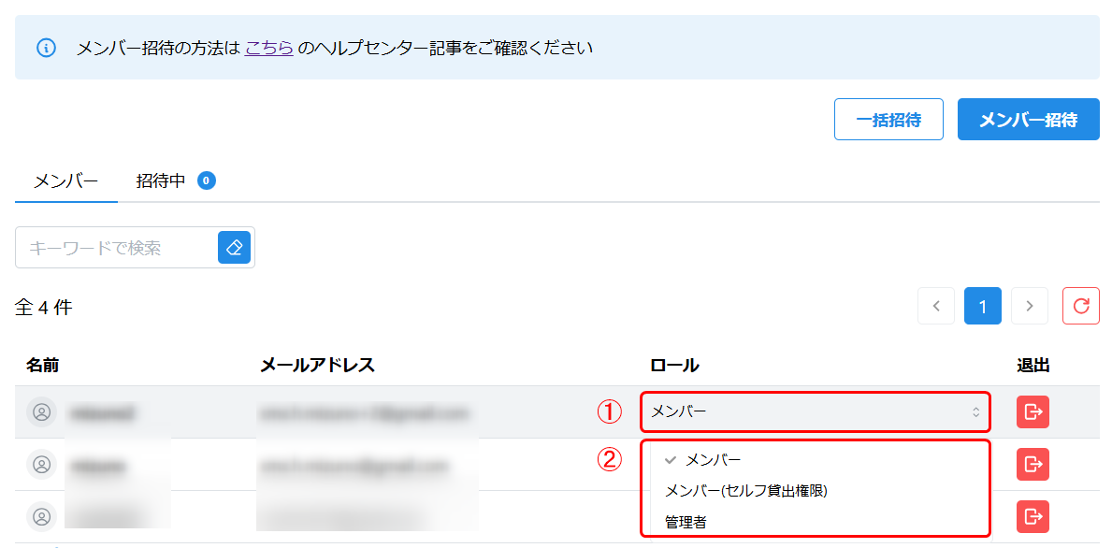Click the first member's avatar icon

tap(42, 411)
